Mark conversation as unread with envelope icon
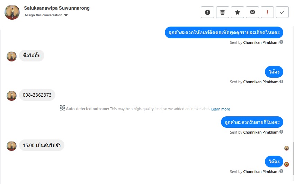The image size is (294, 184). [x=252, y=12]
